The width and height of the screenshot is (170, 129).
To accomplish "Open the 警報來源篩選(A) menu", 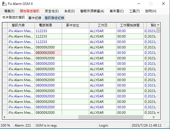I will pos(92,11).
